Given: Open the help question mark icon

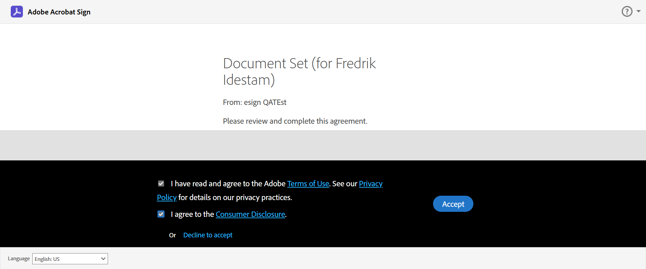Looking at the screenshot, I should click(x=627, y=11).
